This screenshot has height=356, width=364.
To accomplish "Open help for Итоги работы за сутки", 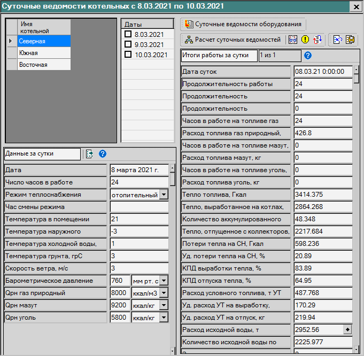I will click(308, 55).
